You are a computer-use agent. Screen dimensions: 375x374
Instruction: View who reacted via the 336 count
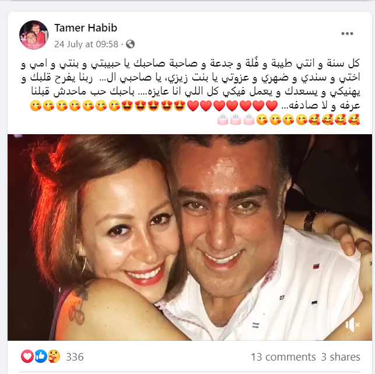point(75,356)
